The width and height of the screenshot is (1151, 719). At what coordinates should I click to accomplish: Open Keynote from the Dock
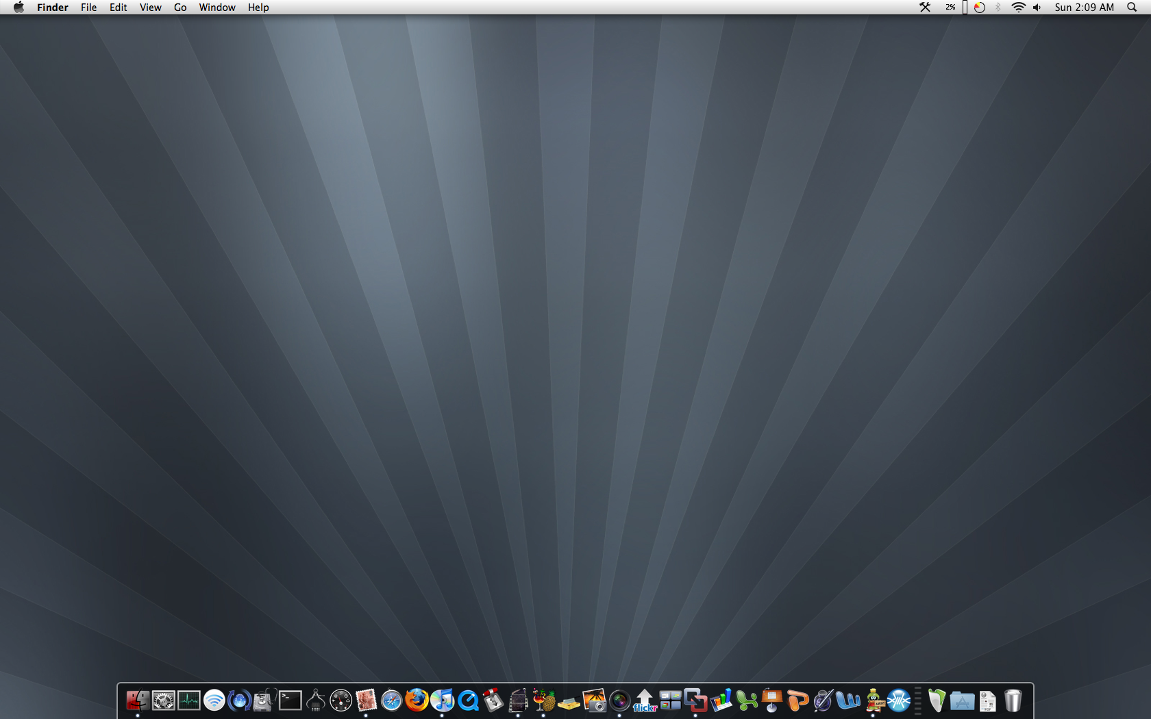(771, 701)
